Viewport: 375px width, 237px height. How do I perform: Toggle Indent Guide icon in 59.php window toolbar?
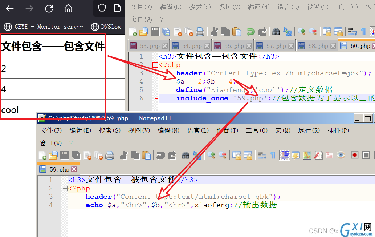[x=285, y=155]
